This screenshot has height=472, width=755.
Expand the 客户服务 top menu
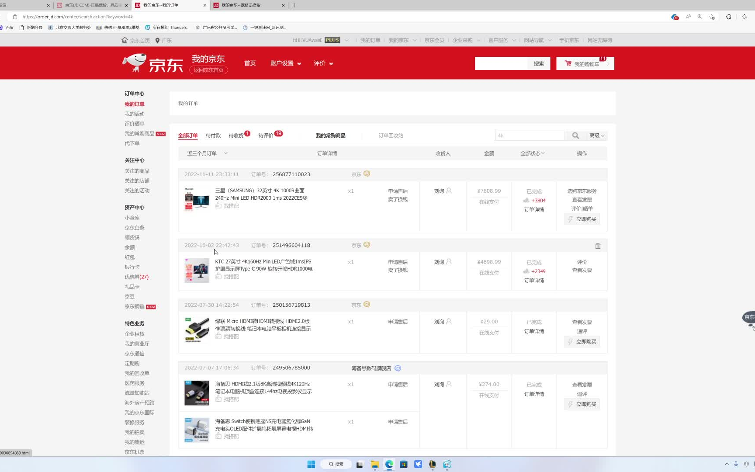click(502, 40)
